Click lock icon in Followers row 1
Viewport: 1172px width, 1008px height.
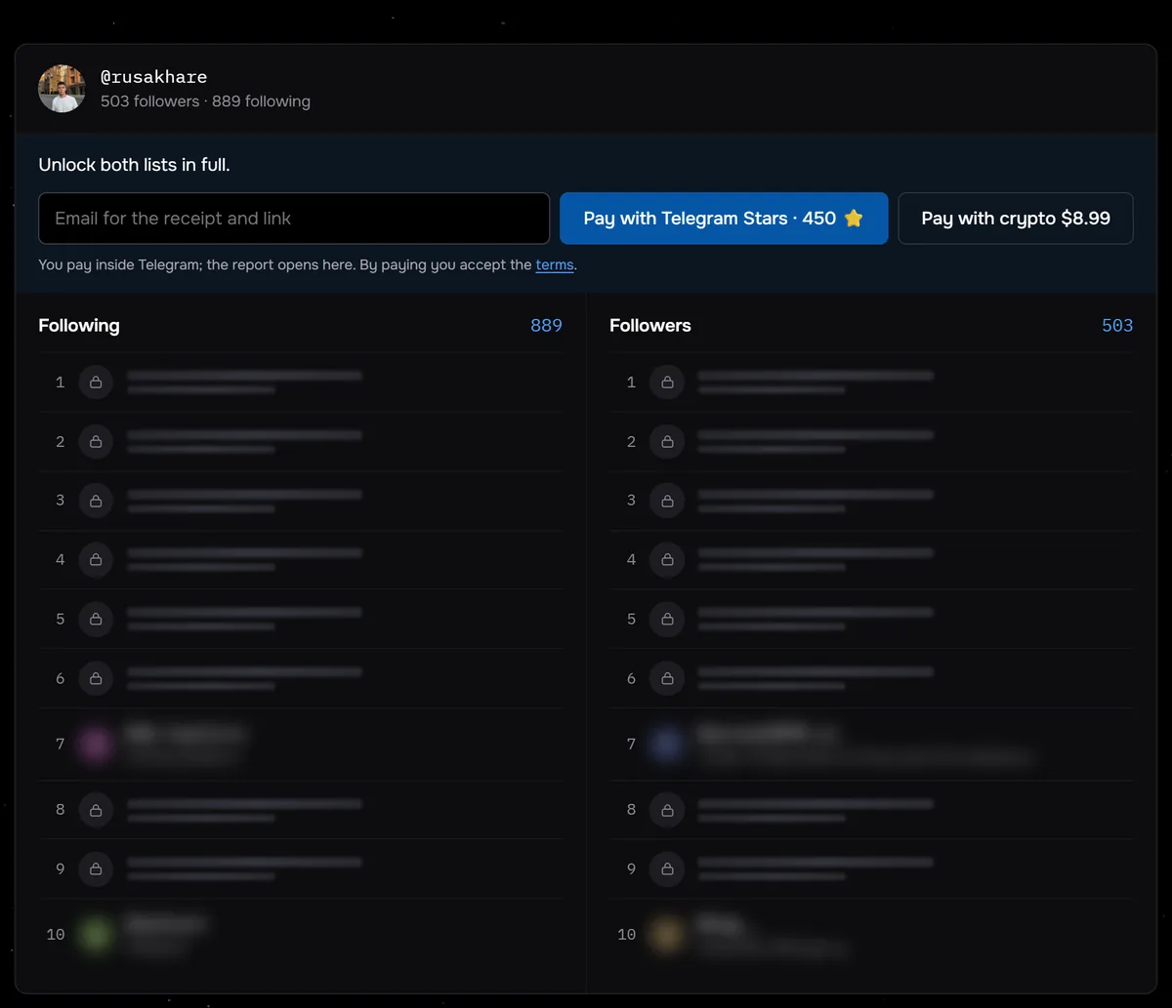pos(667,383)
